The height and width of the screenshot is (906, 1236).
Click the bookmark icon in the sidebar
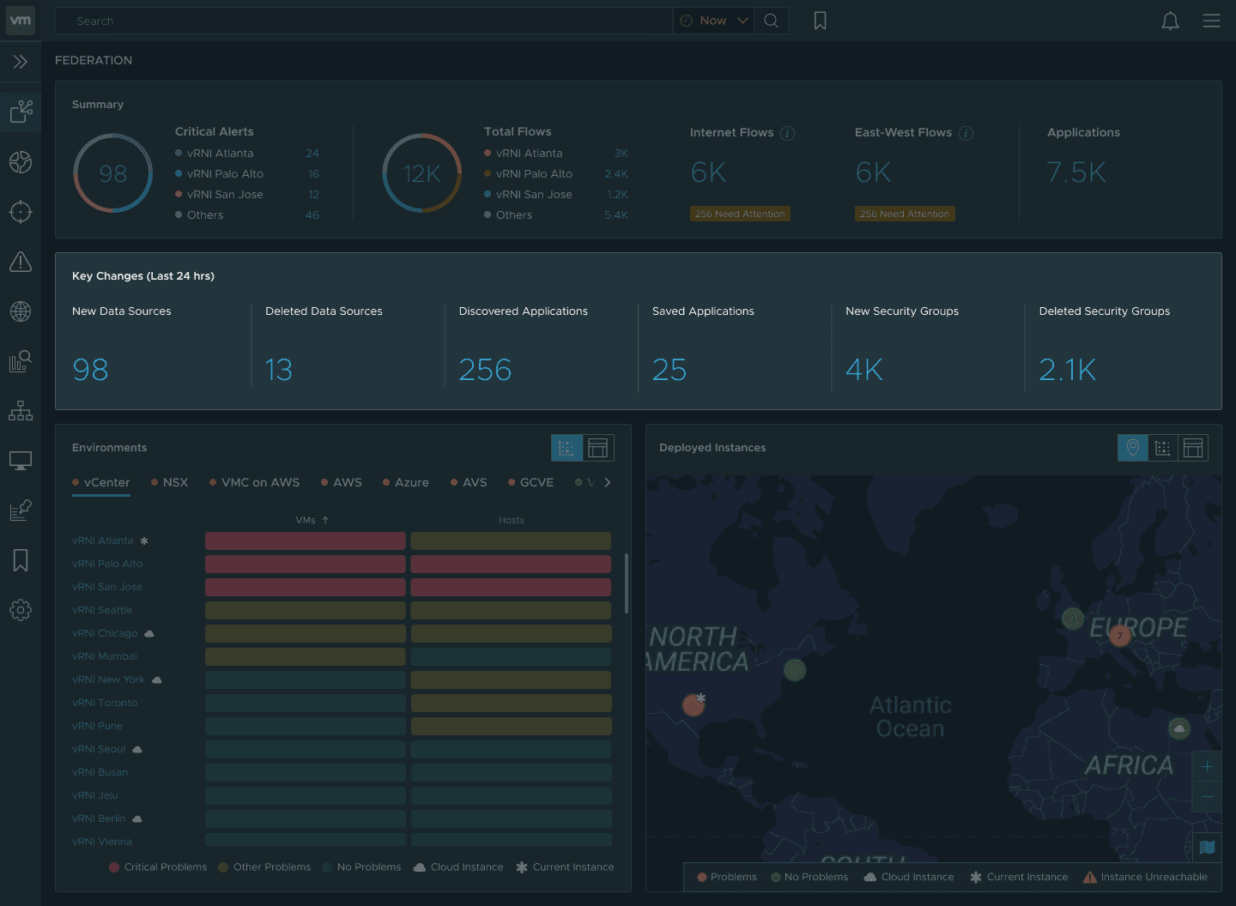point(21,560)
